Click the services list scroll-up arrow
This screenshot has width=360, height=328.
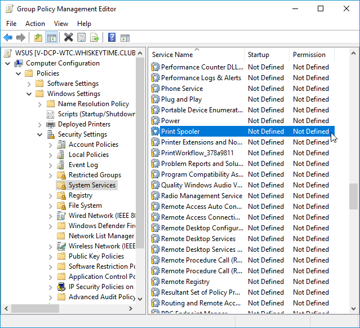354,54
